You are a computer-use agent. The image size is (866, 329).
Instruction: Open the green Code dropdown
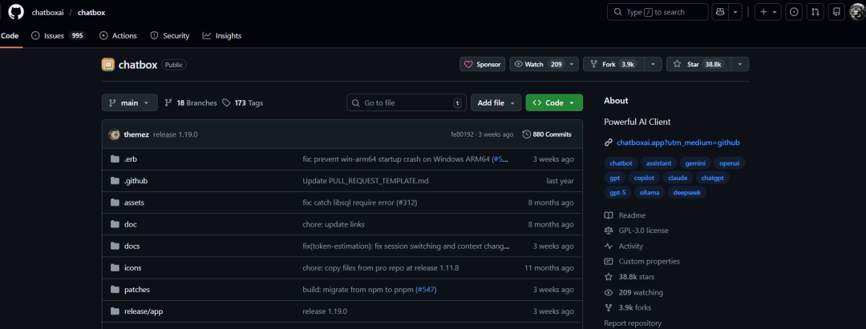pyautogui.click(x=554, y=102)
